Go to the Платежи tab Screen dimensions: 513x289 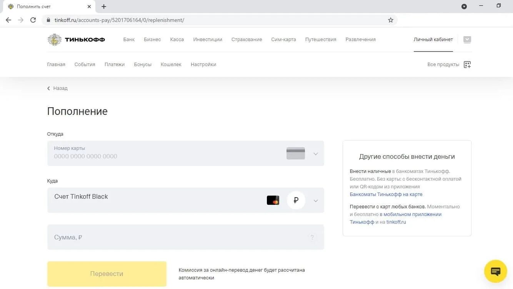115,65
